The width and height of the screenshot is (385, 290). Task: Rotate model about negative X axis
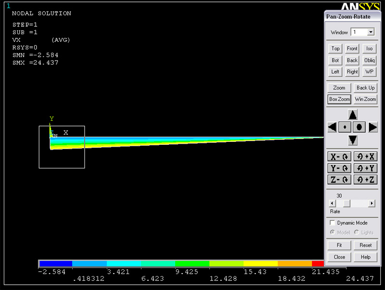pyautogui.click(x=339, y=156)
